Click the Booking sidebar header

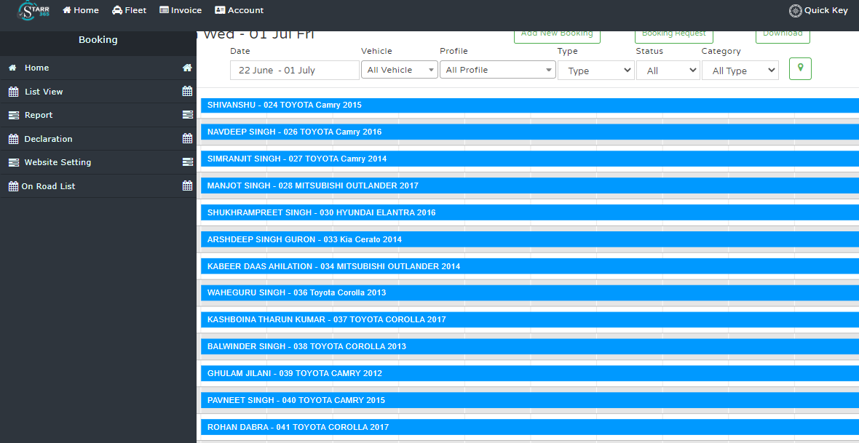coord(98,39)
